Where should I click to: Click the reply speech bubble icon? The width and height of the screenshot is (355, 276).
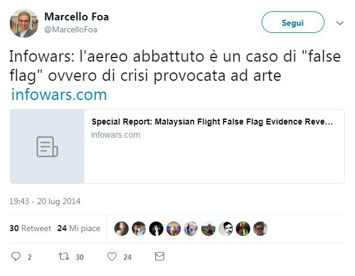point(16,256)
